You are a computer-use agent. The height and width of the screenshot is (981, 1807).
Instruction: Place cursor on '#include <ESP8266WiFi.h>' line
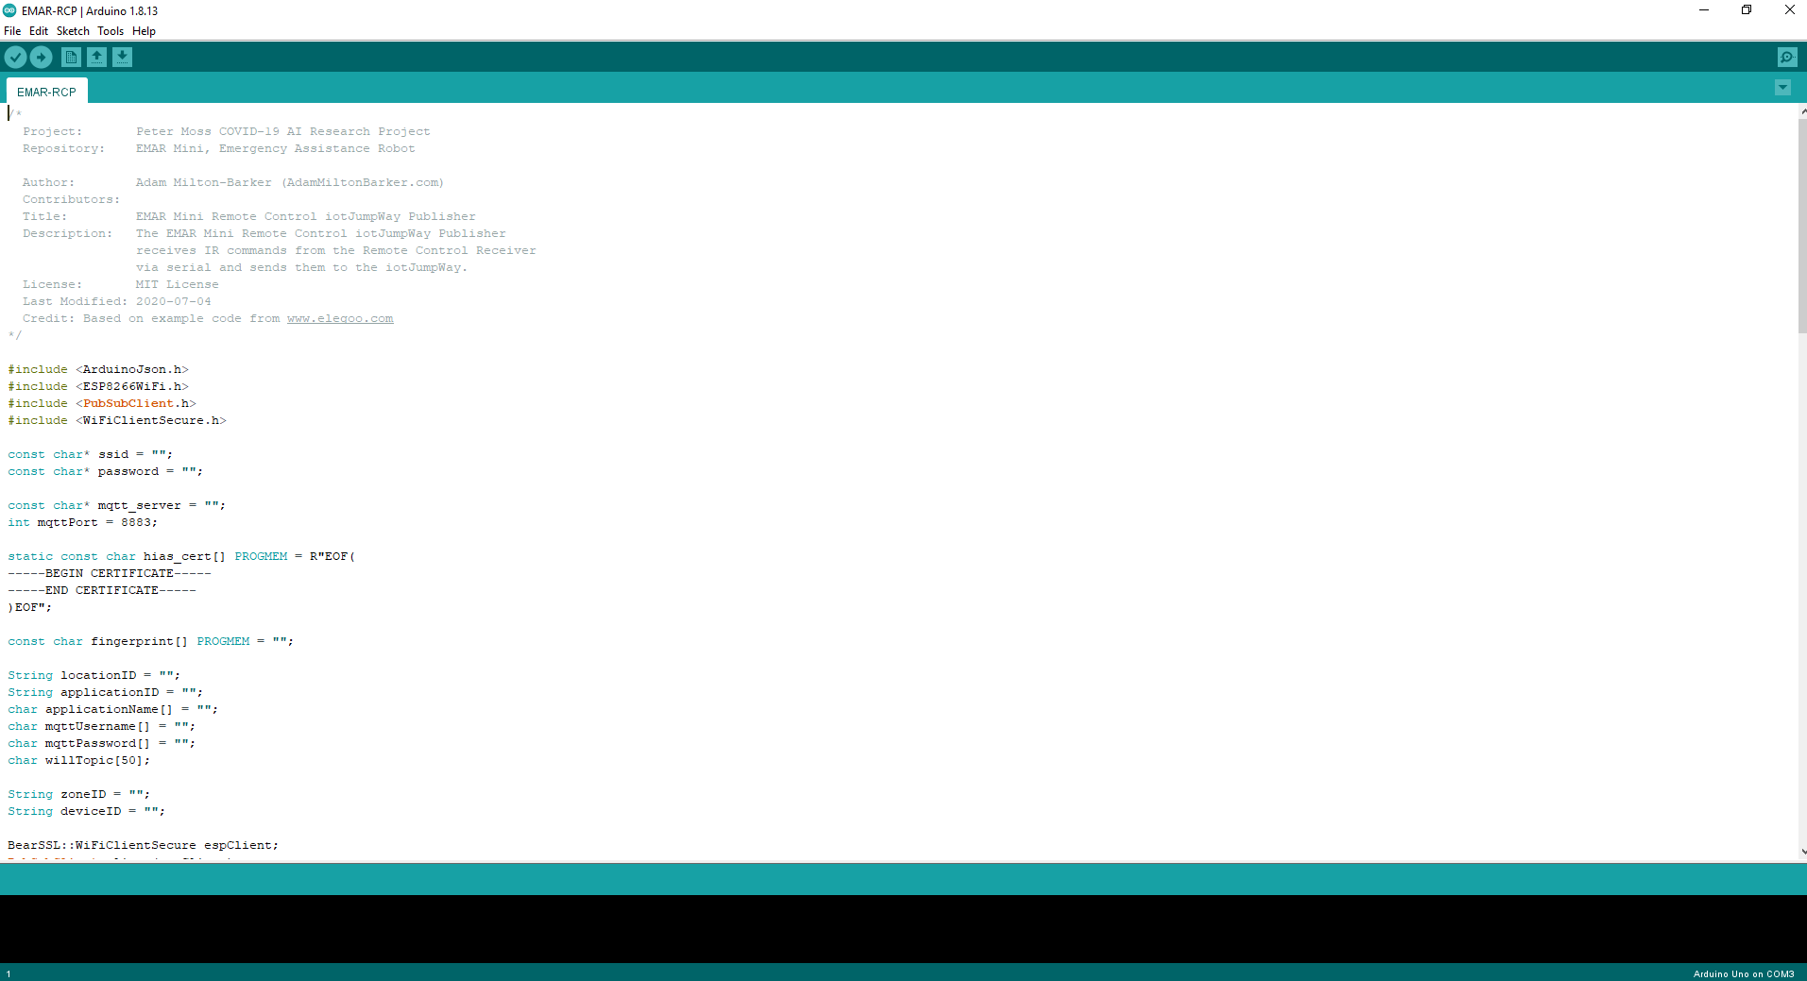point(98,387)
